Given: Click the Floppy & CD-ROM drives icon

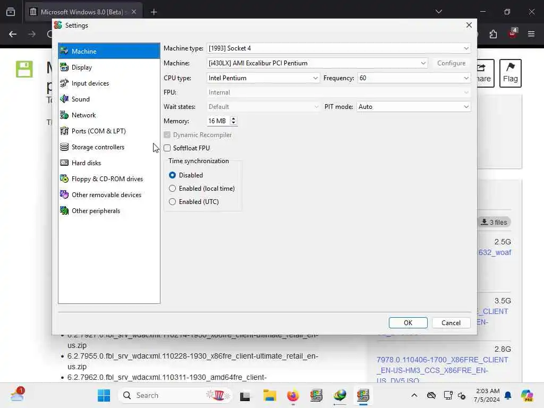Looking at the screenshot, I should pos(64,178).
